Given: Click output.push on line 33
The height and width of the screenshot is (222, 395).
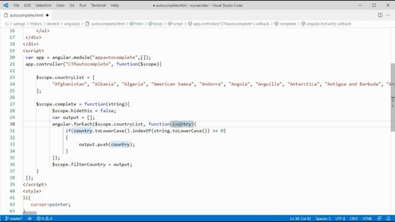Looking at the screenshot, I should pos(93,144).
